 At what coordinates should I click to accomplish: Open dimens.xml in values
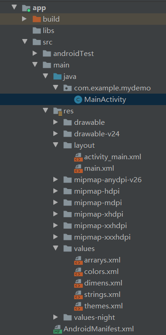[x=103, y=283]
